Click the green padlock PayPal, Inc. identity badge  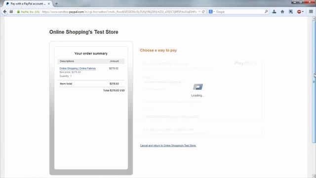[x=28, y=12]
